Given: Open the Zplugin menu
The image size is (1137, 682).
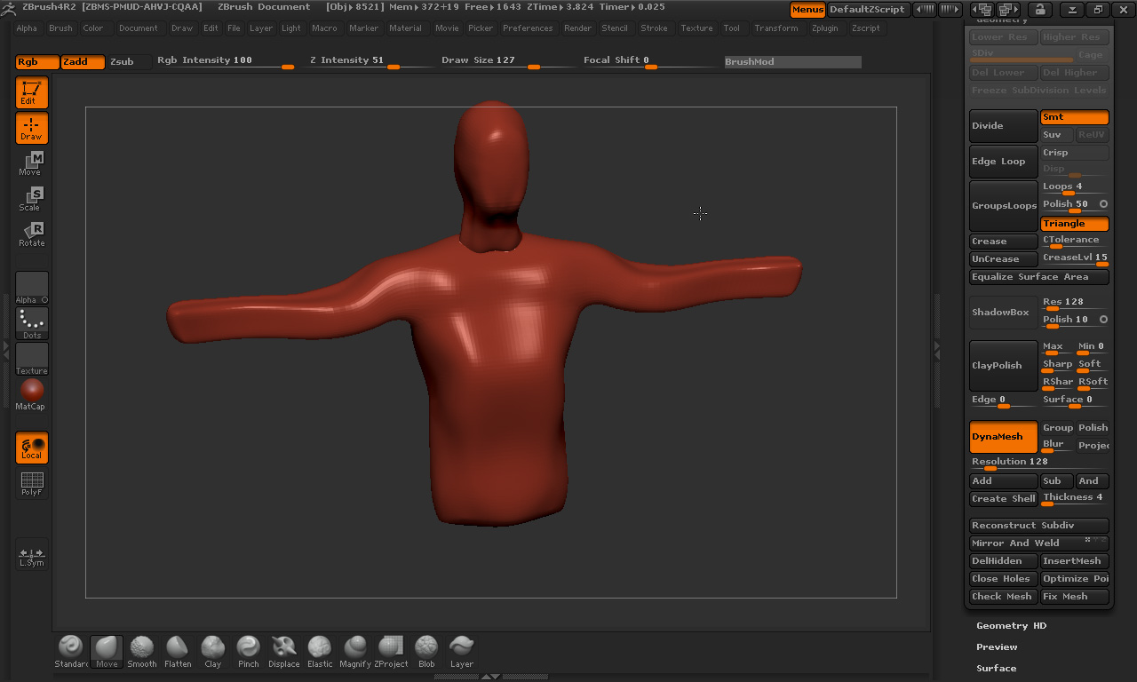Looking at the screenshot, I should point(824,28).
